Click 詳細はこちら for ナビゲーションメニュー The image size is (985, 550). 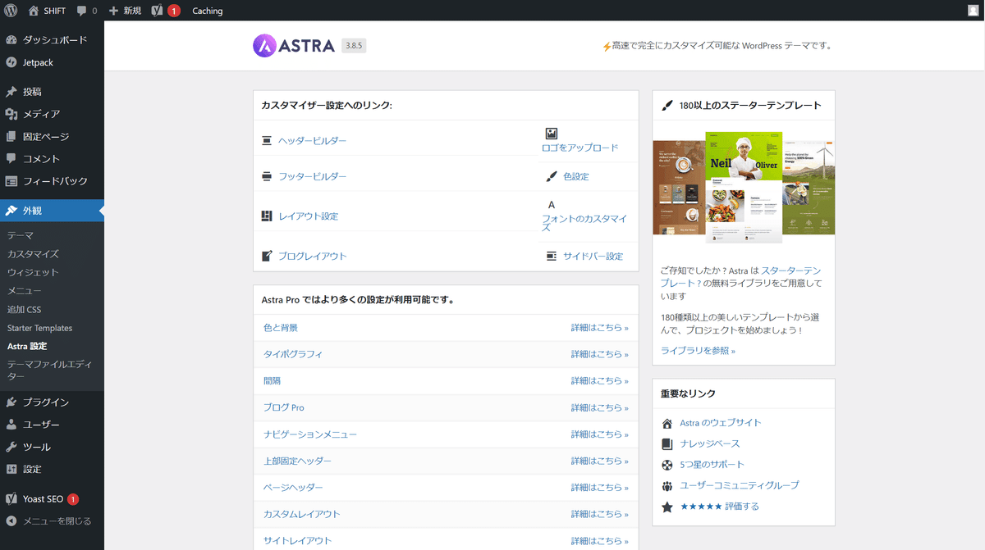pos(600,434)
